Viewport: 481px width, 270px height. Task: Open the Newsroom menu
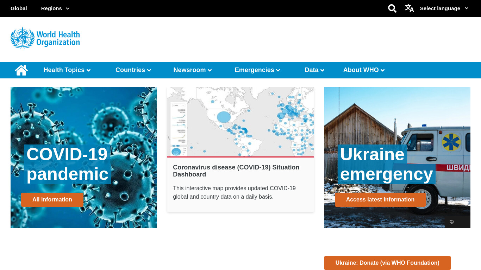(x=193, y=70)
